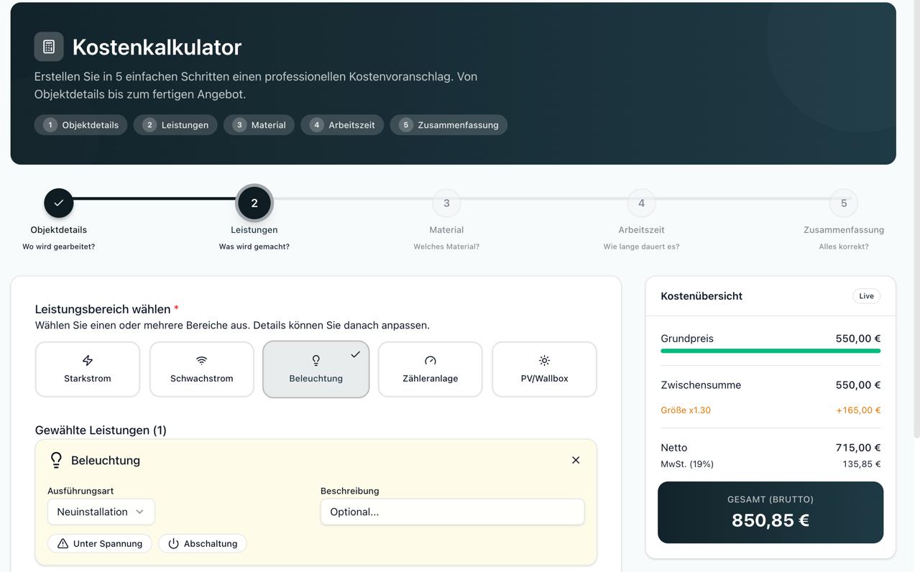Image resolution: width=920 pixels, height=572 pixels.
Task: Click into the Beschreibung optional text field
Action: click(x=452, y=512)
